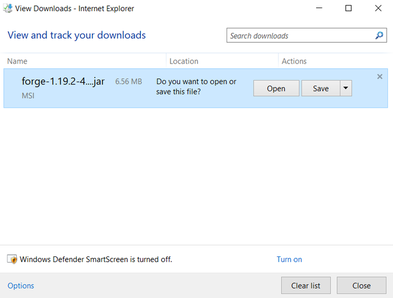393x298 pixels.
Task: Open download Options link
Action: point(21,285)
